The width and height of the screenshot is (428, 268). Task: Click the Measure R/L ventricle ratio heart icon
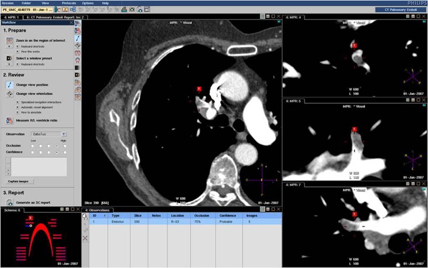(x=10, y=120)
